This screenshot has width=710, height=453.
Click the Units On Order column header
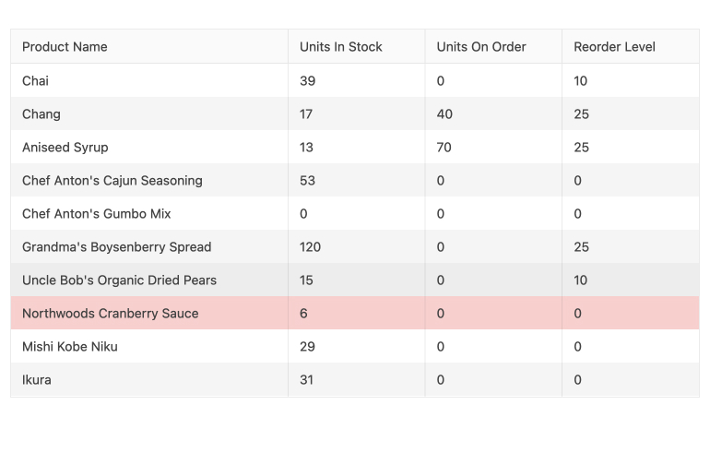[493, 47]
